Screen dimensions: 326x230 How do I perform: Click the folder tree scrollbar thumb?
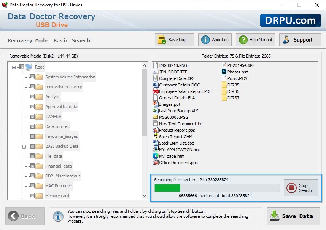click(x=144, y=102)
